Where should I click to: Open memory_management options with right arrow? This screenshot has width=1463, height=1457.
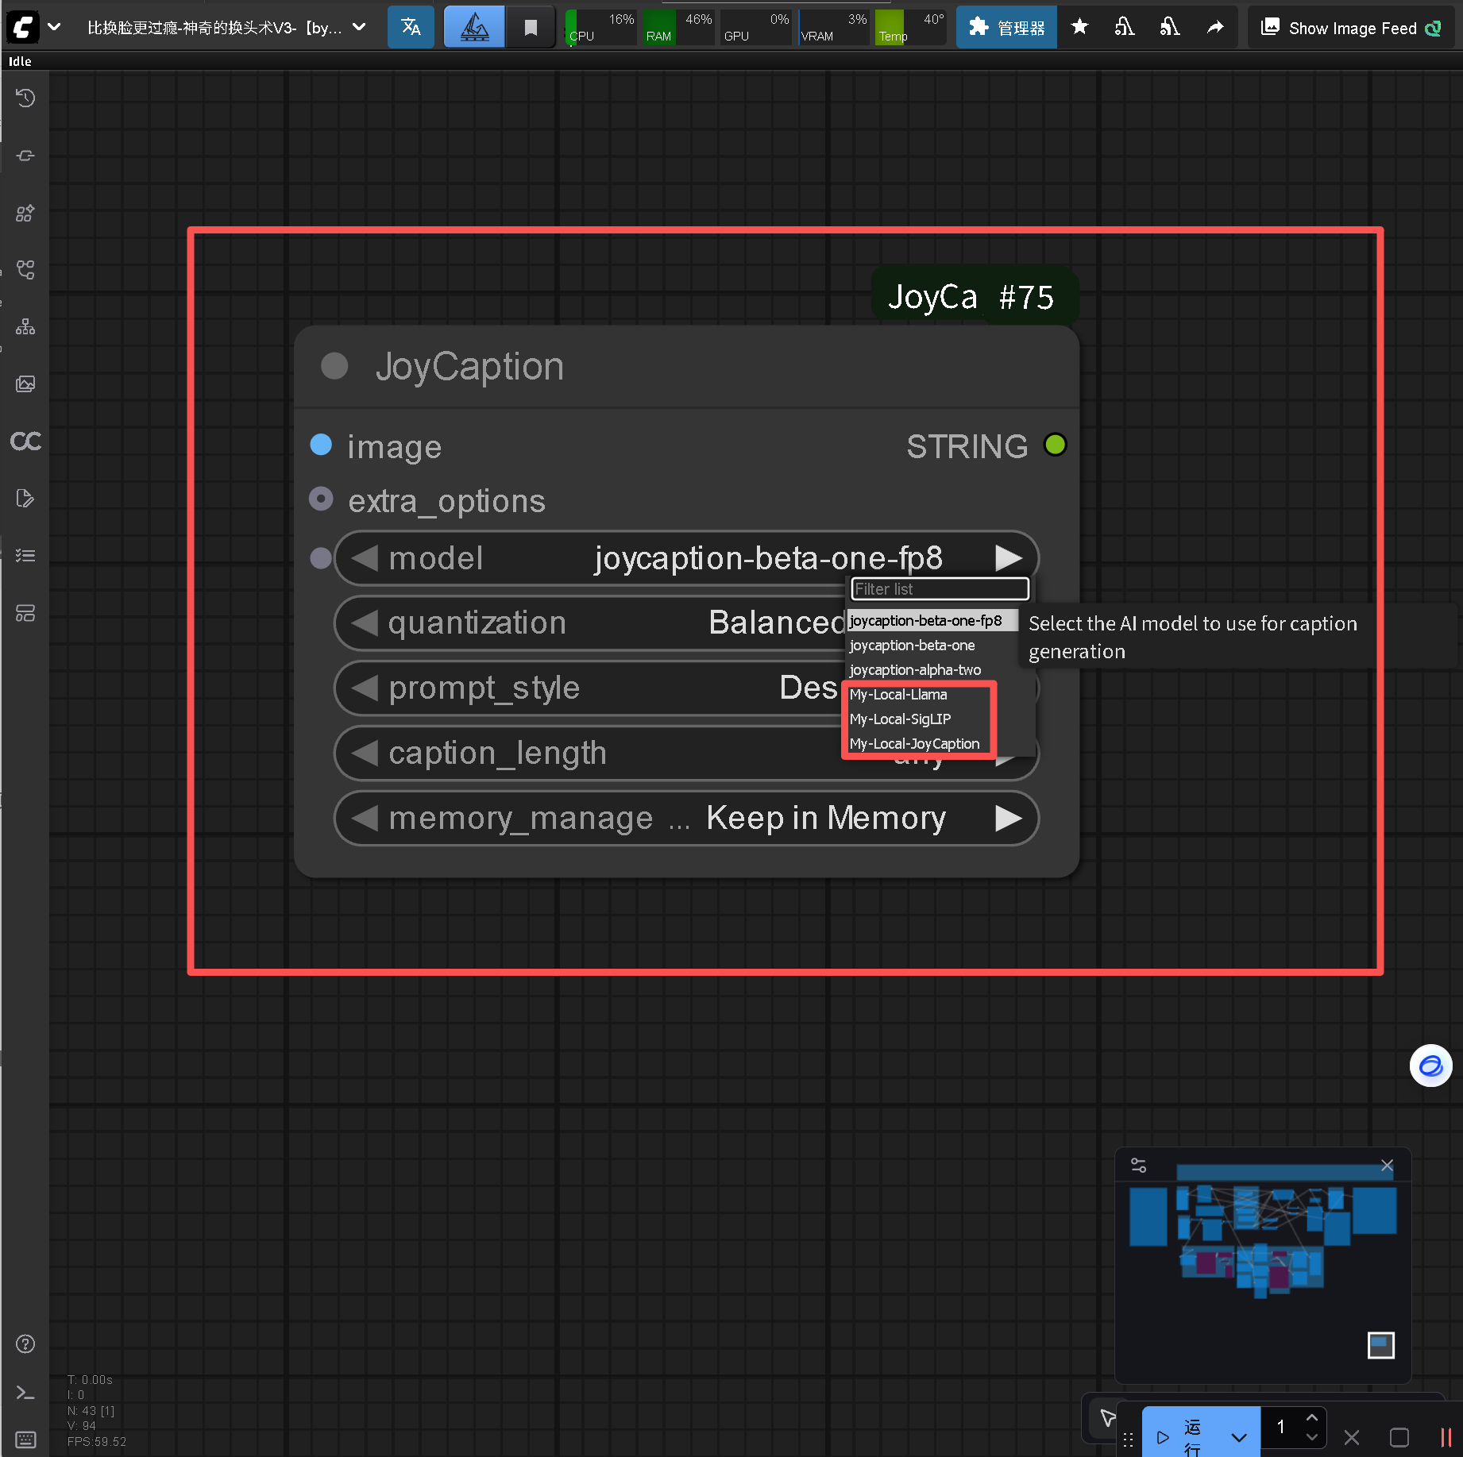(1009, 818)
